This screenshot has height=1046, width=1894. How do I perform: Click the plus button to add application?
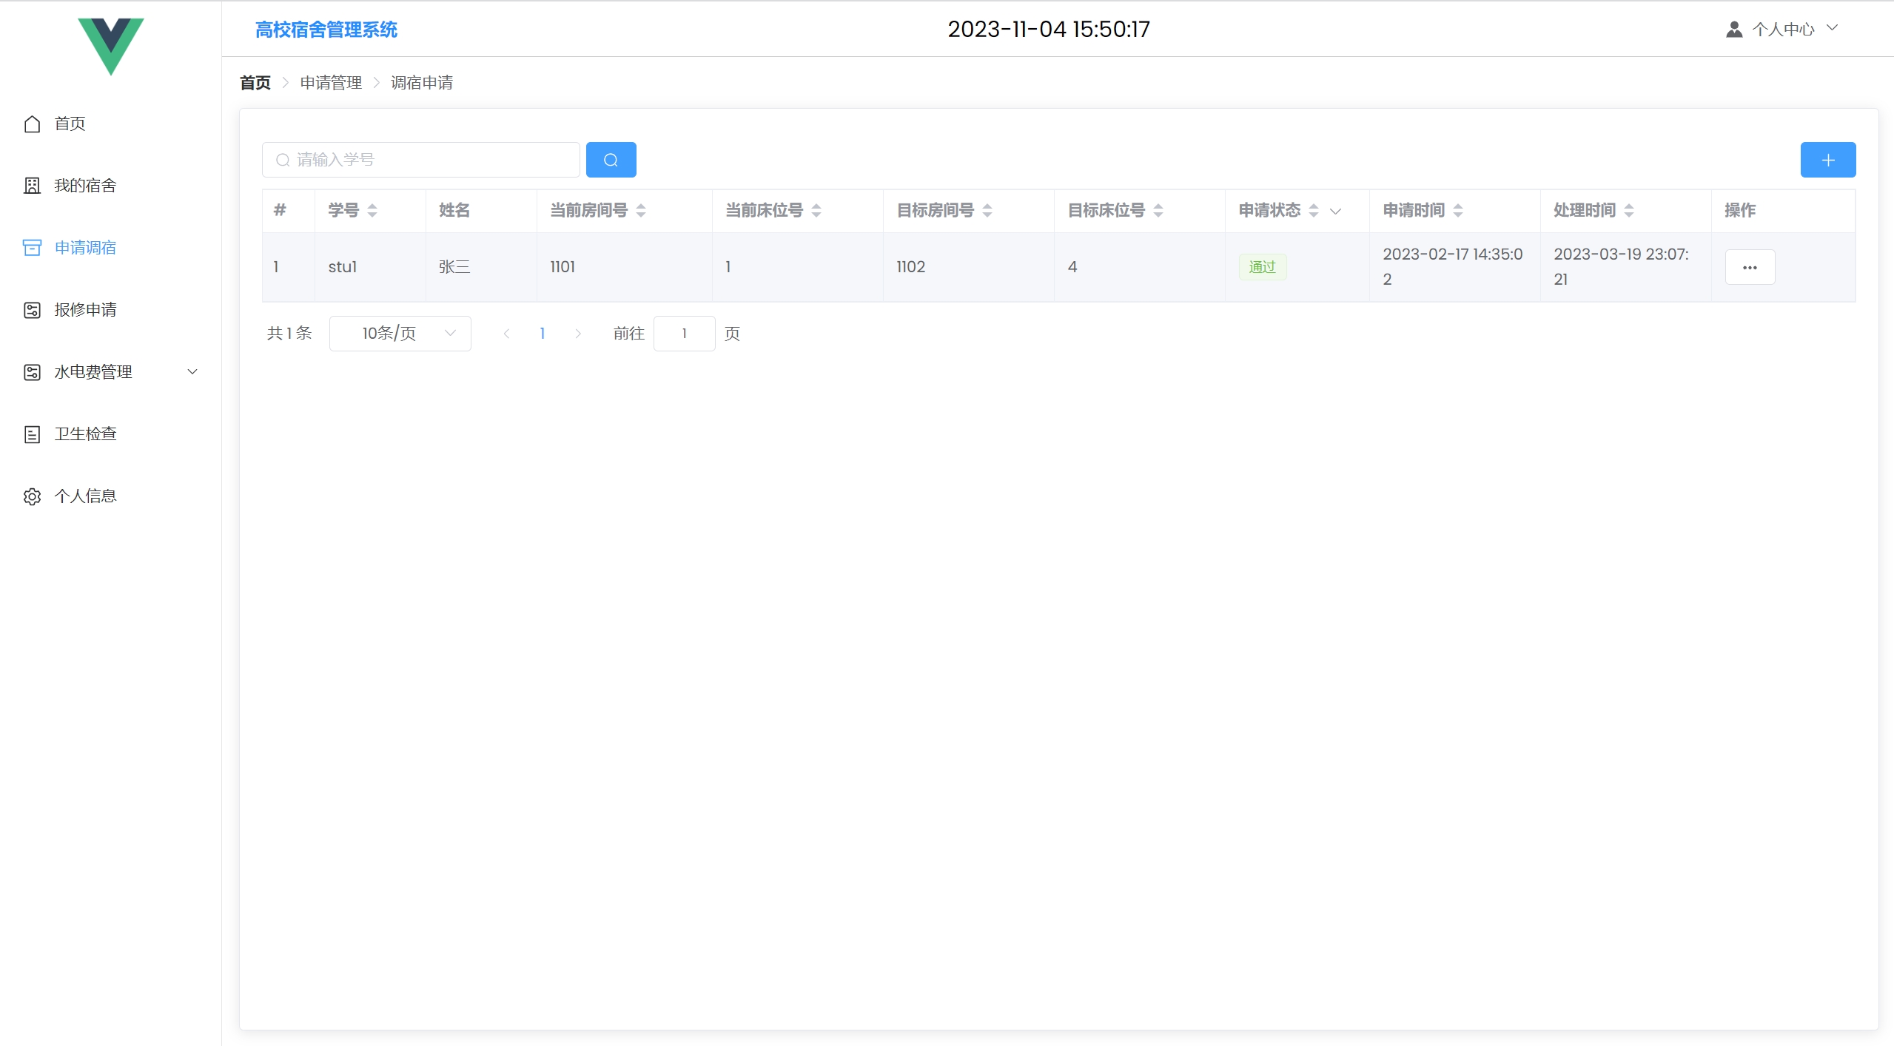tap(1827, 160)
